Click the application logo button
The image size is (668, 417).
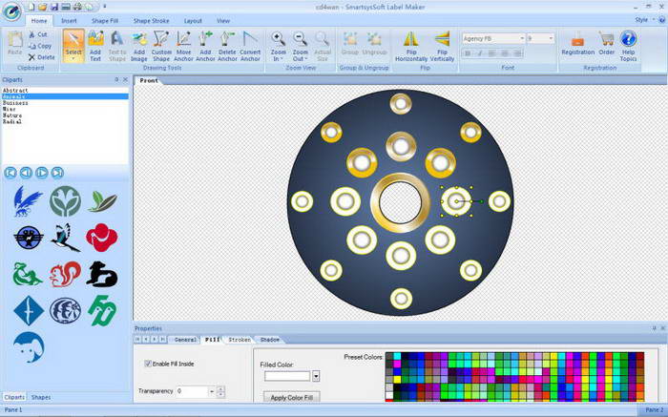[11, 11]
